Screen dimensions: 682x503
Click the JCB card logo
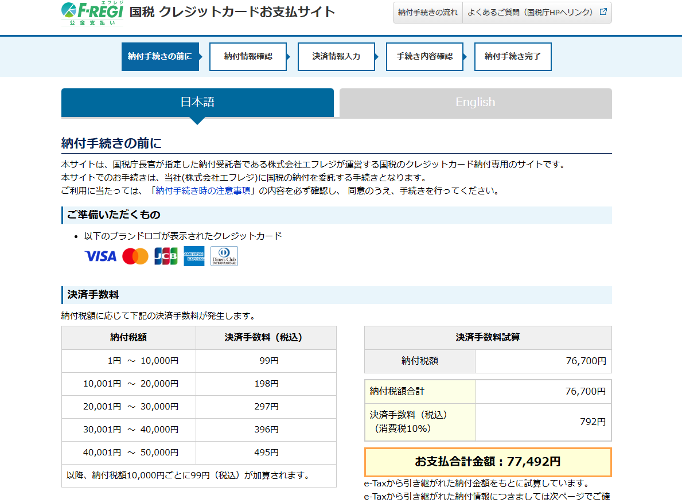tap(166, 256)
